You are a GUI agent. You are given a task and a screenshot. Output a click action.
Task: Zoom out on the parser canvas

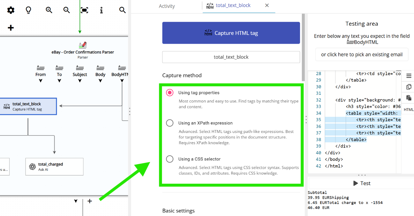(66, 10)
